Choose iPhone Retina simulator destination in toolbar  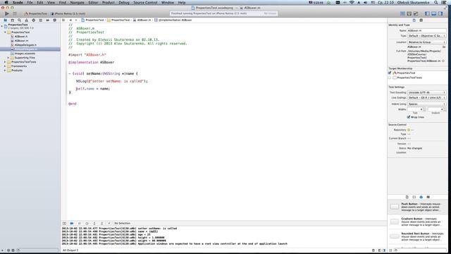pyautogui.click(x=68, y=13)
